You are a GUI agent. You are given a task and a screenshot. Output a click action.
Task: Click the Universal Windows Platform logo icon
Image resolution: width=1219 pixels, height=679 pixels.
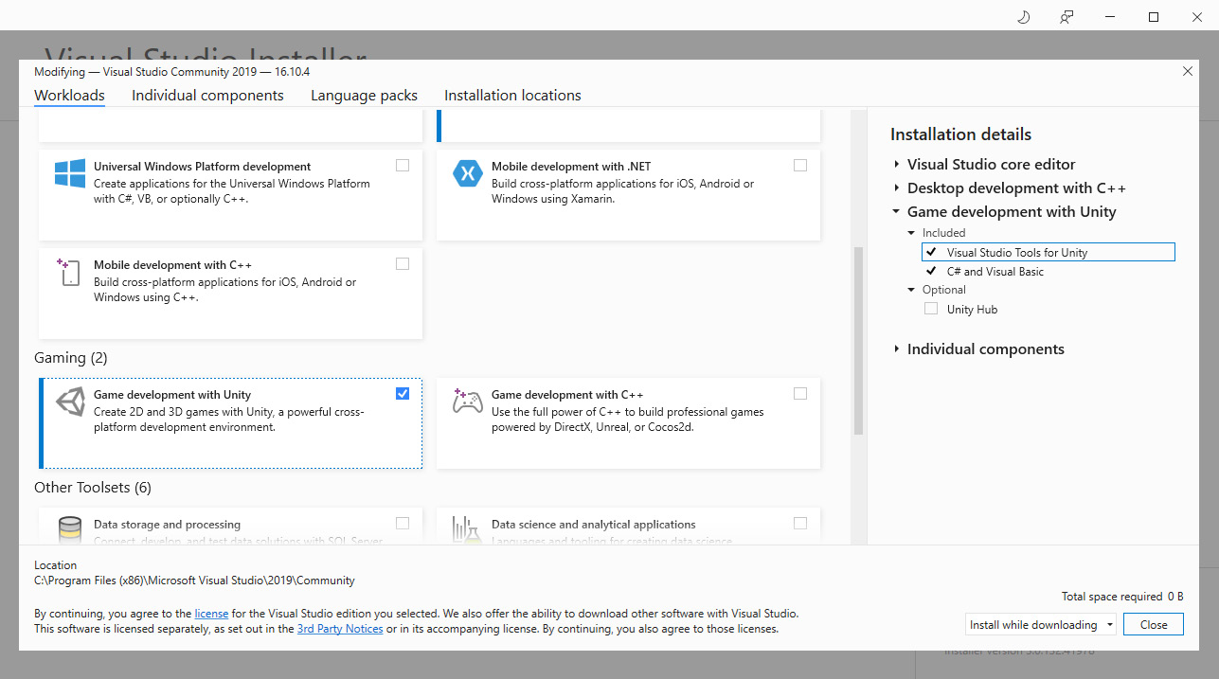[x=70, y=174]
